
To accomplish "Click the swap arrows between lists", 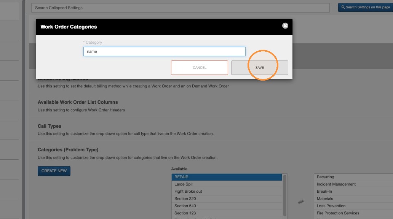I will 301,202.
